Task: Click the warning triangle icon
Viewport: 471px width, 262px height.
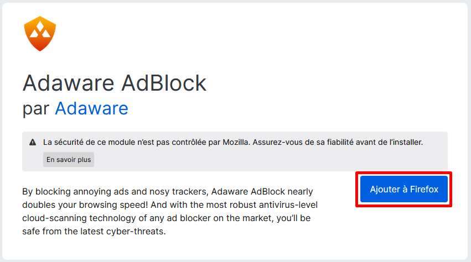Action: click(33, 142)
